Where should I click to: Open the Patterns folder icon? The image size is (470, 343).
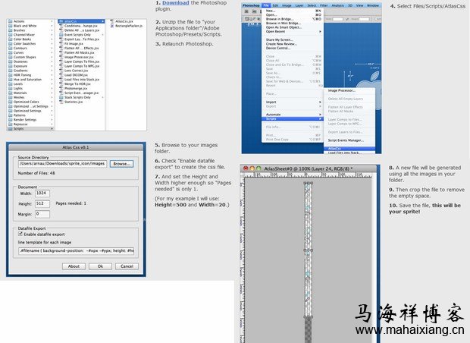11,115
